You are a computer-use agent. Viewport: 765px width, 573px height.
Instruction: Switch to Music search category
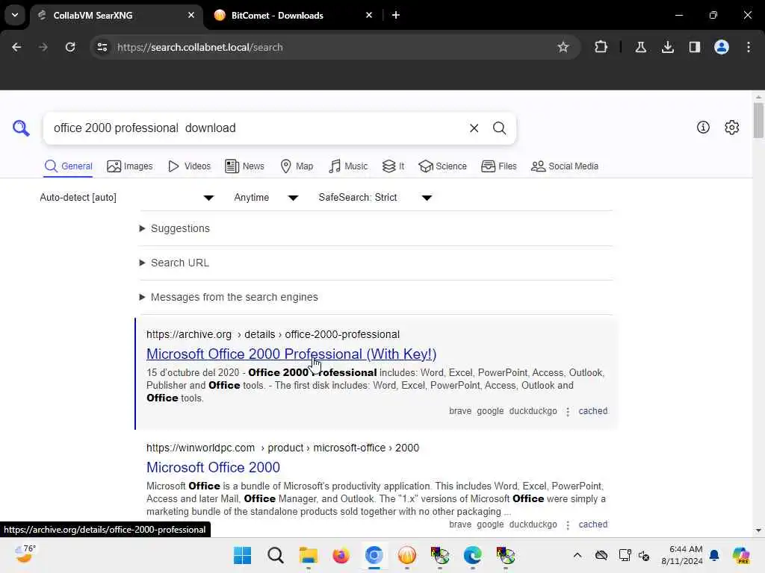pos(348,166)
